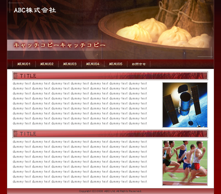
Task: Choose MENU05 from the navigation bar
Action: pyautogui.click(x=116, y=64)
